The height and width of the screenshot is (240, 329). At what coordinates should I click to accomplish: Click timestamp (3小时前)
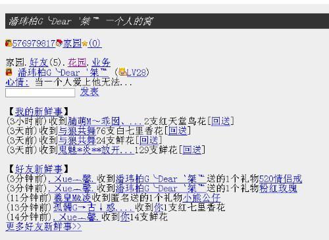(27, 121)
